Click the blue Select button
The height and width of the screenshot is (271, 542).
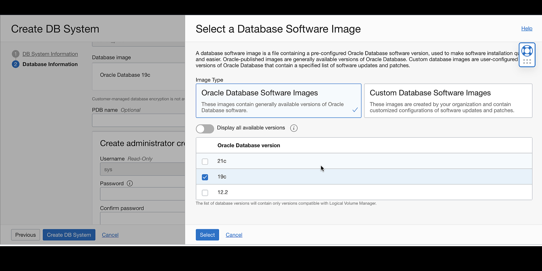(x=207, y=235)
